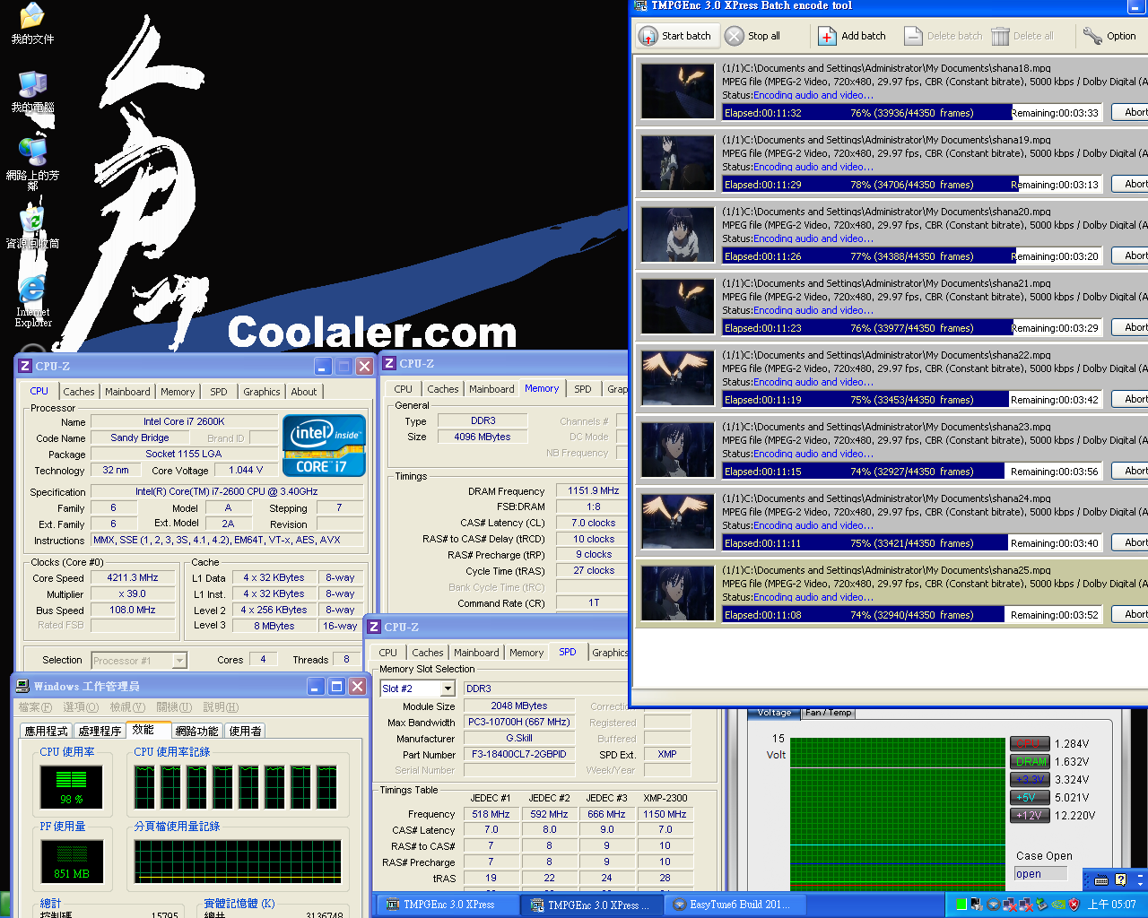Click the red security shield tray icon
Image resolution: width=1148 pixels, height=918 pixels.
[1074, 905]
